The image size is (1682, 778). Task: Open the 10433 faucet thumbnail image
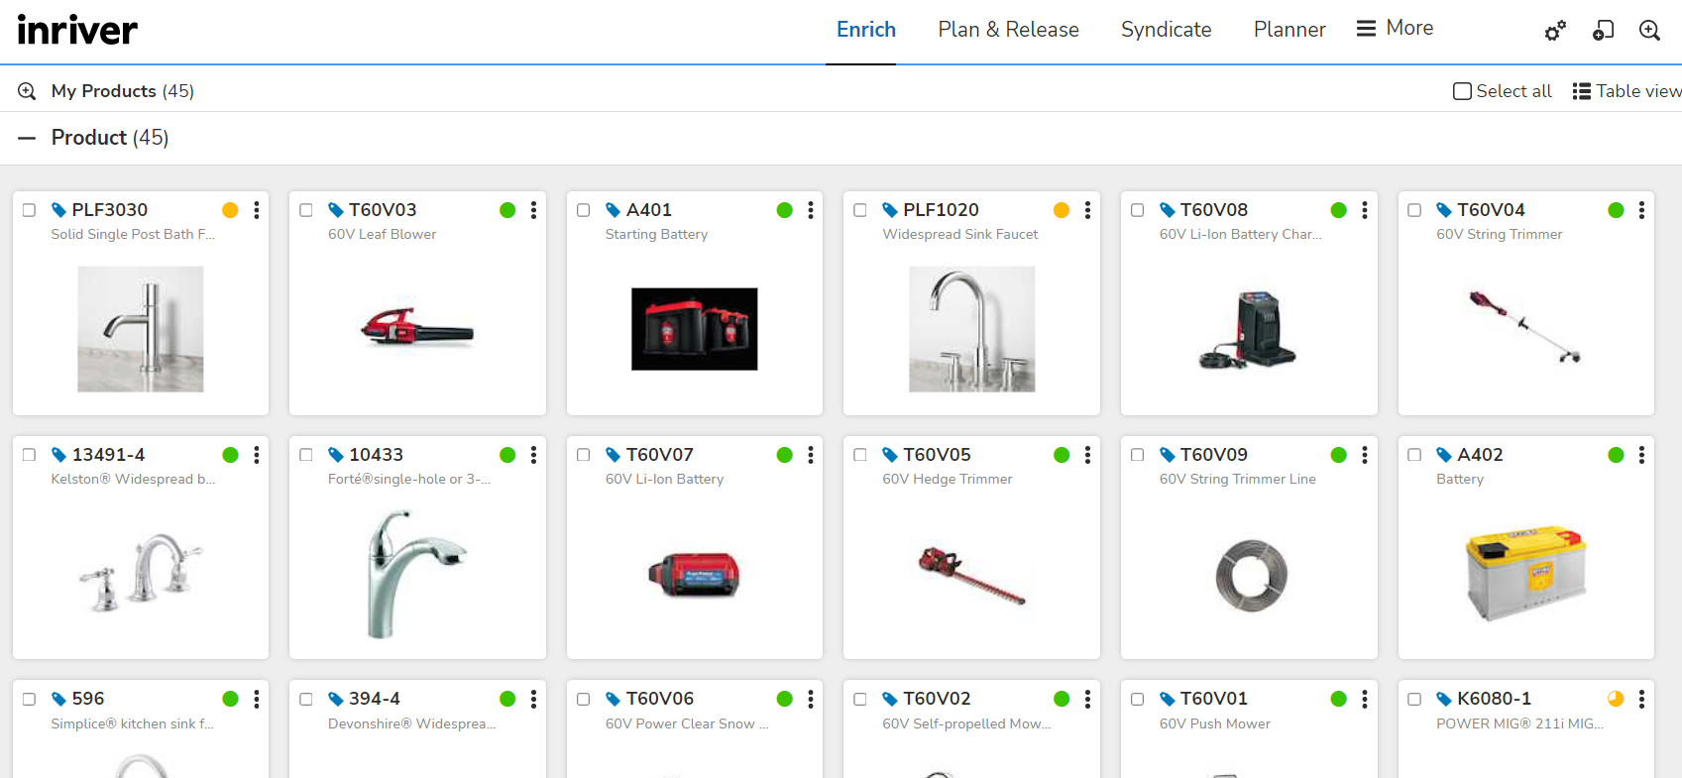pyautogui.click(x=417, y=574)
